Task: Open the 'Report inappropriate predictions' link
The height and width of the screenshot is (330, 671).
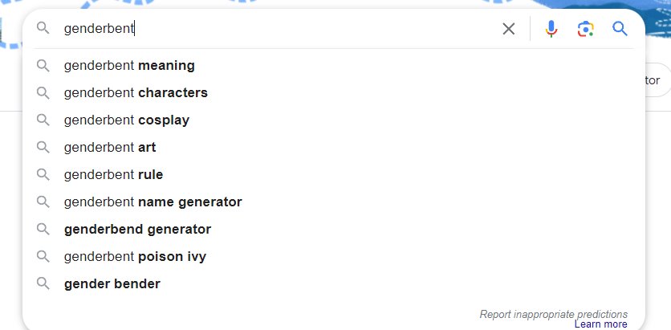Action: (x=553, y=314)
